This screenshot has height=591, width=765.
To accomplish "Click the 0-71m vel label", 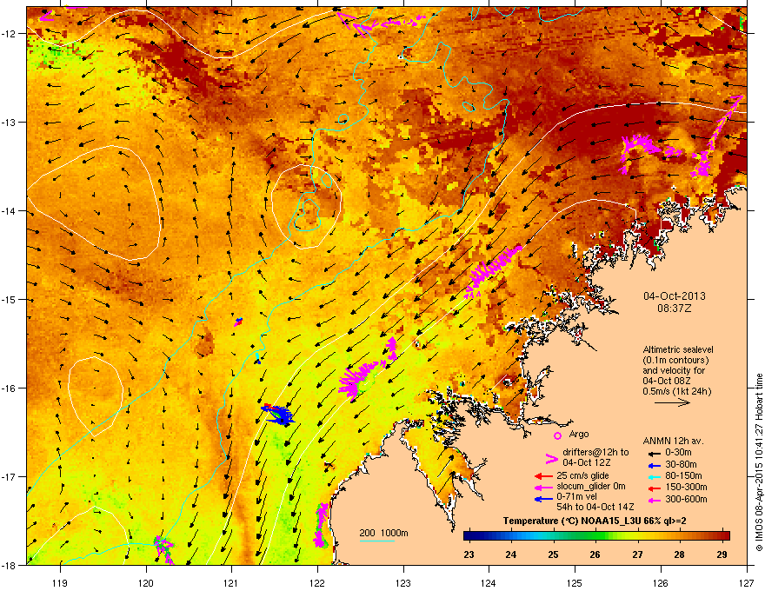I will 577,496.
